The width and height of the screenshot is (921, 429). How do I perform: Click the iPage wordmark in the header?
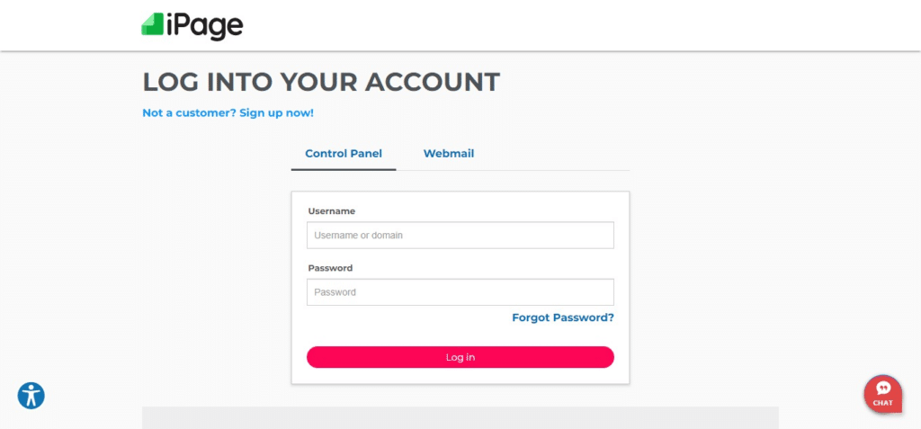pos(204,26)
